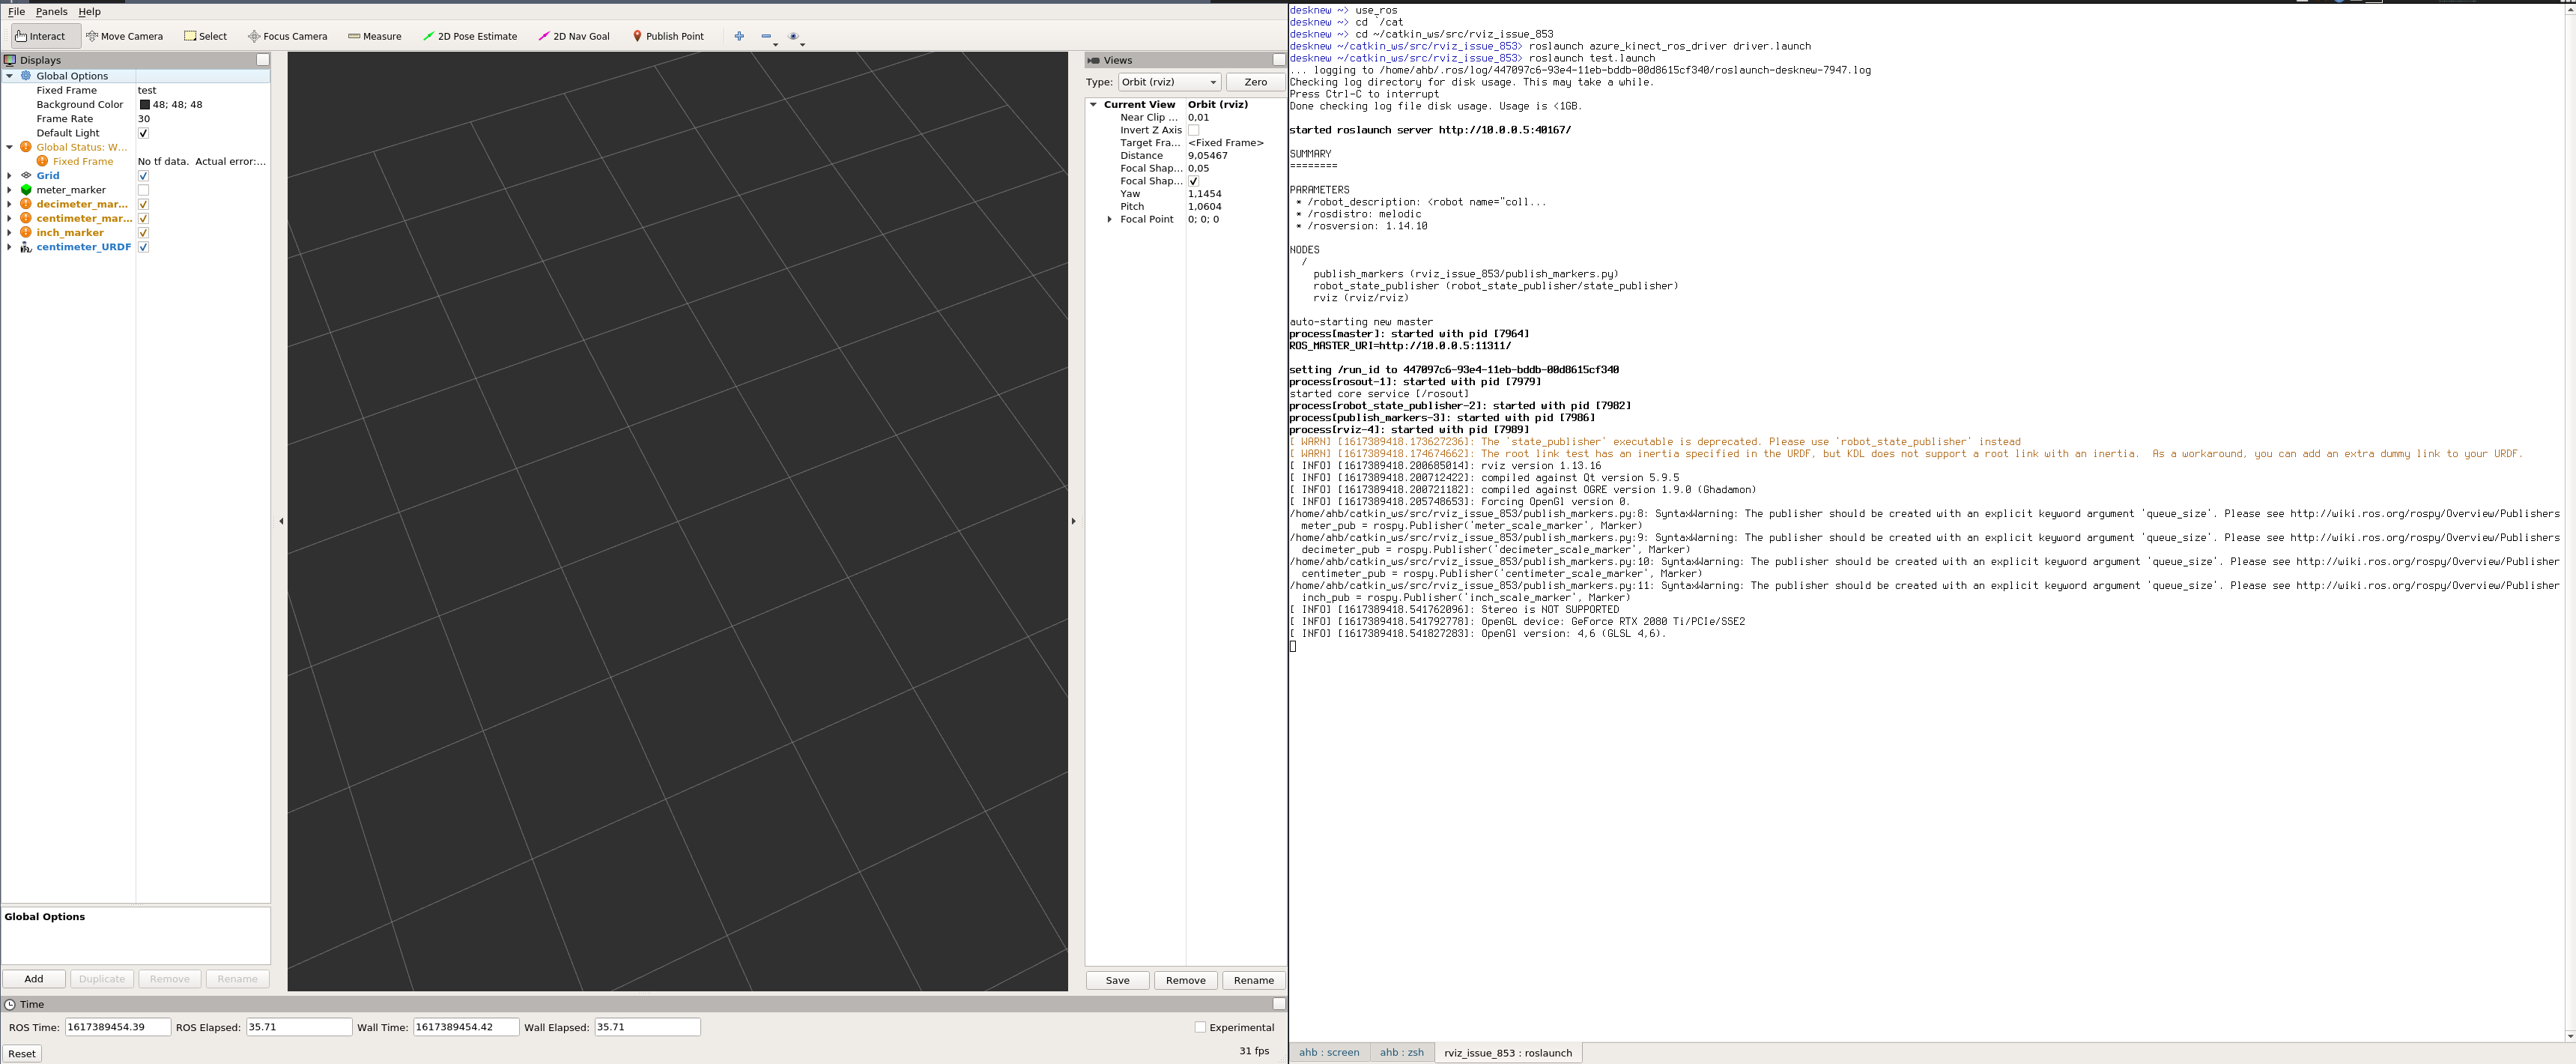Activate the Move Camera tool

[125, 36]
